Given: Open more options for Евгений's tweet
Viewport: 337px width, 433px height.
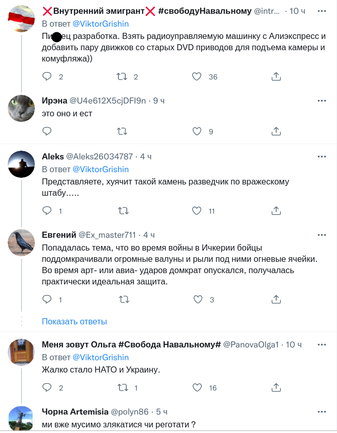Looking at the screenshot, I should 322,235.
